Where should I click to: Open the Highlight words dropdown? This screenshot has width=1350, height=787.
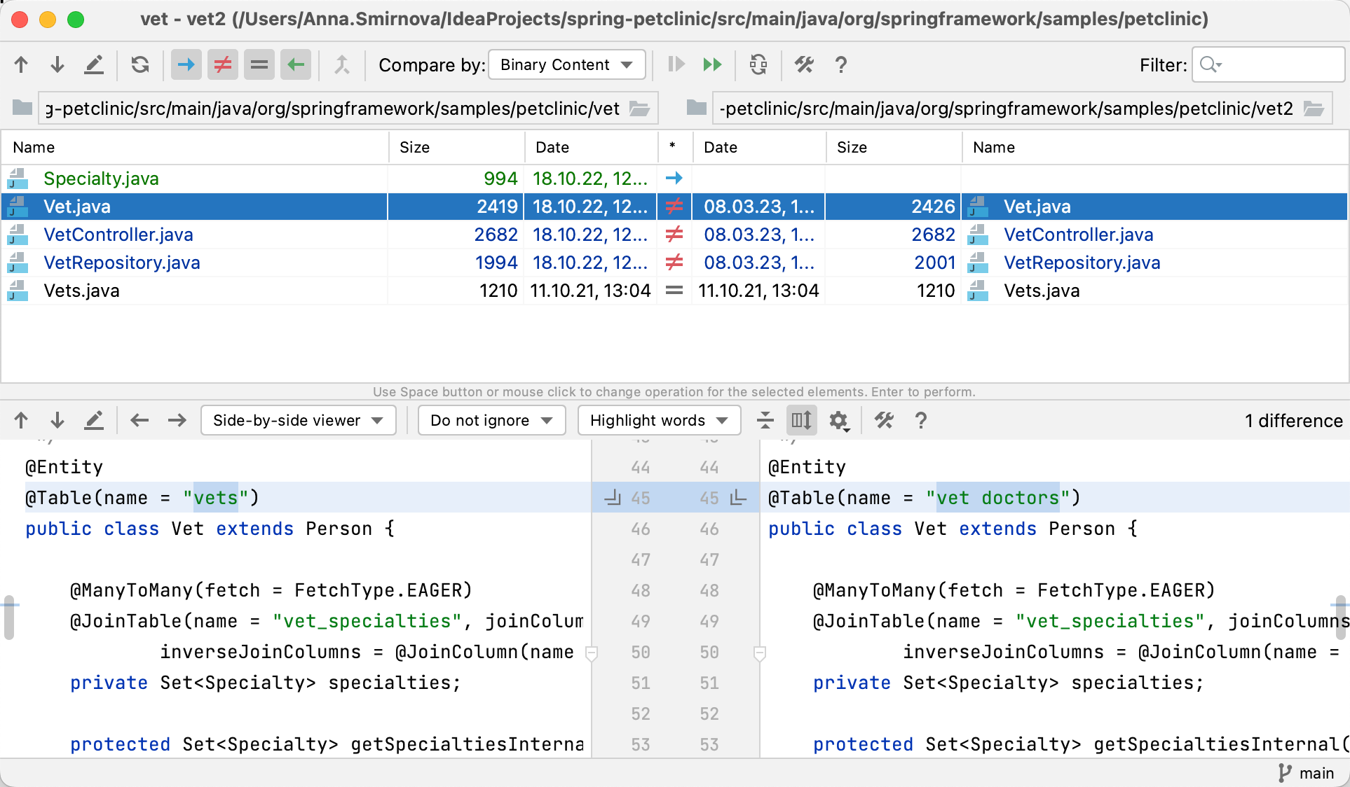click(658, 420)
